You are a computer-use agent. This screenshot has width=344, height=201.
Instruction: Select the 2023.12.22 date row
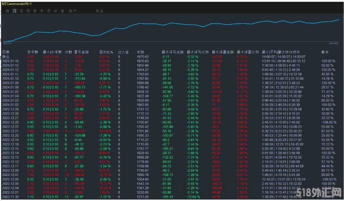pyautogui.click(x=10, y=127)
